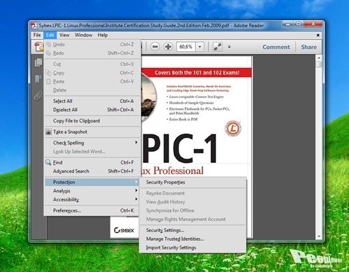
Task: Open Security Settings...
Action: (192, 230)
